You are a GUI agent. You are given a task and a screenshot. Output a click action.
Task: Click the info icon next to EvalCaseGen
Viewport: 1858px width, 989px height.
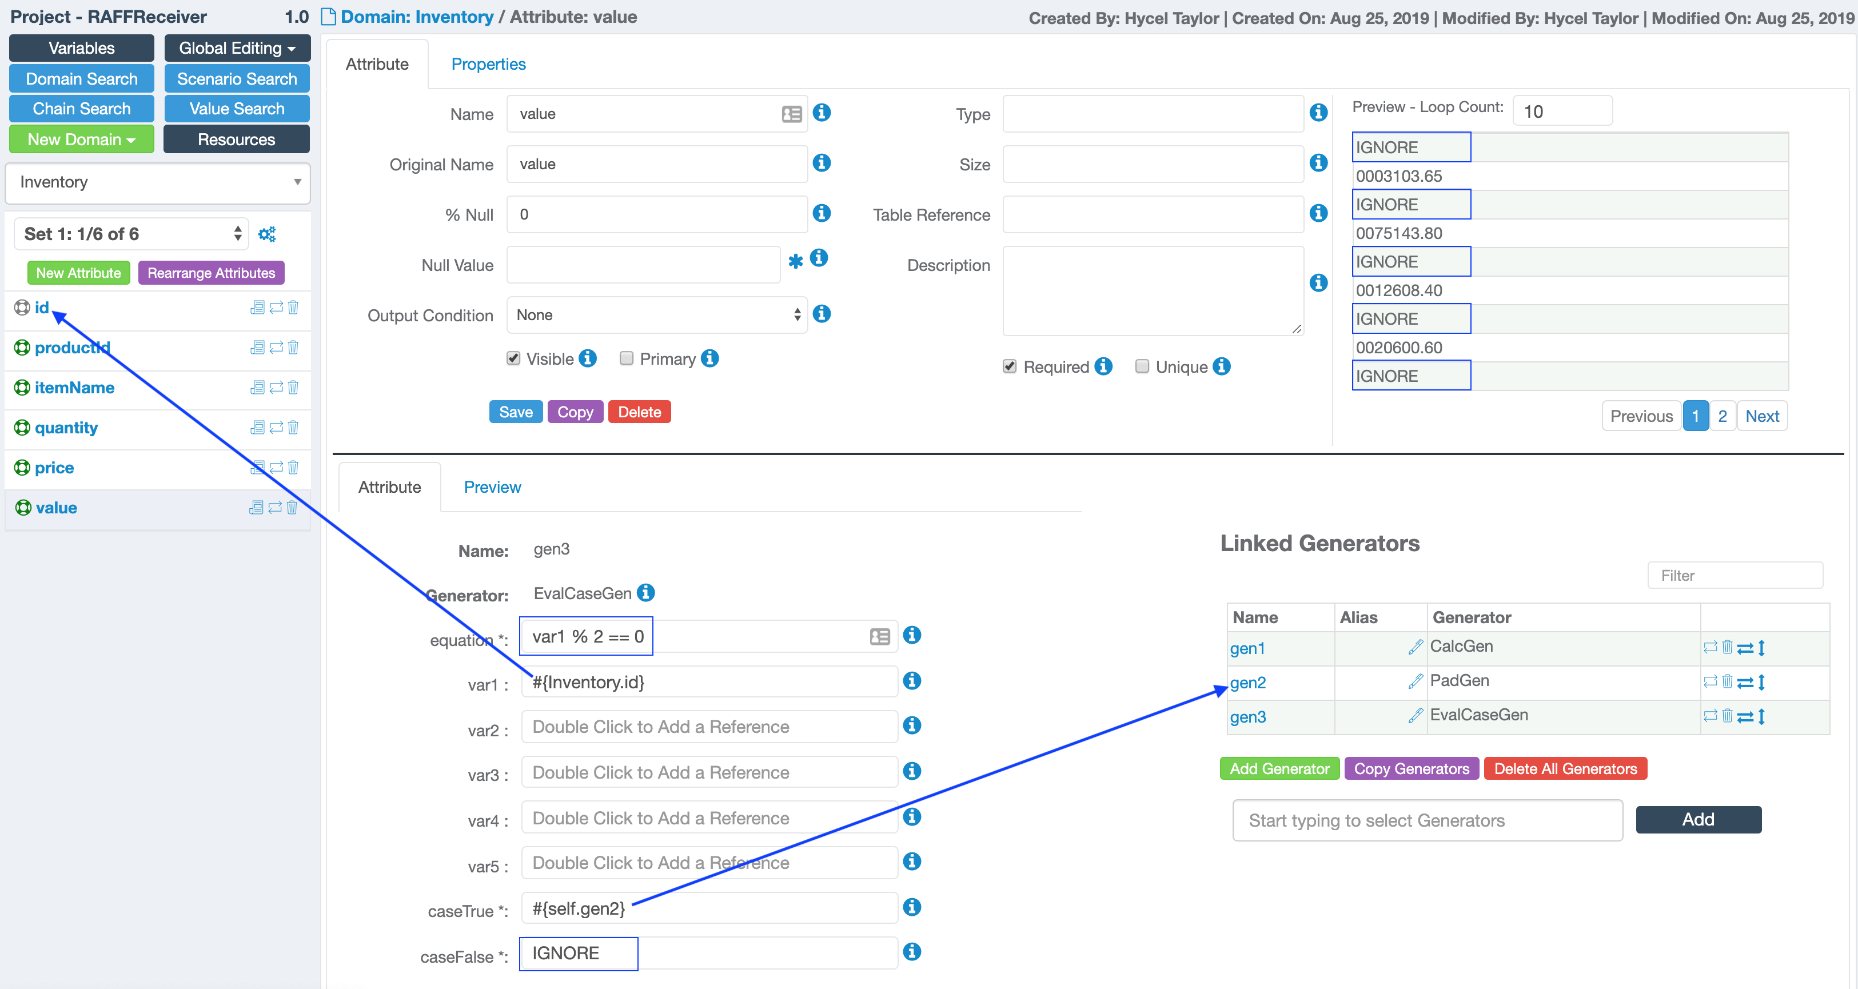(x=646, y=593)
